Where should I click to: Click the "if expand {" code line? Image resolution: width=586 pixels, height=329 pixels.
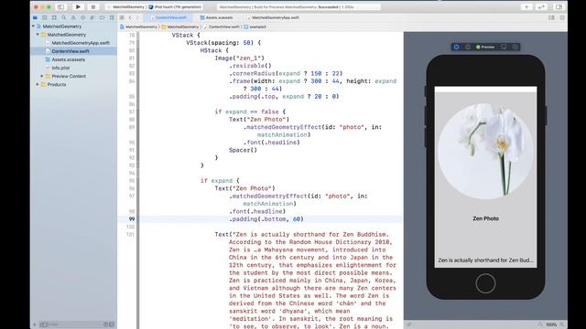220,181
